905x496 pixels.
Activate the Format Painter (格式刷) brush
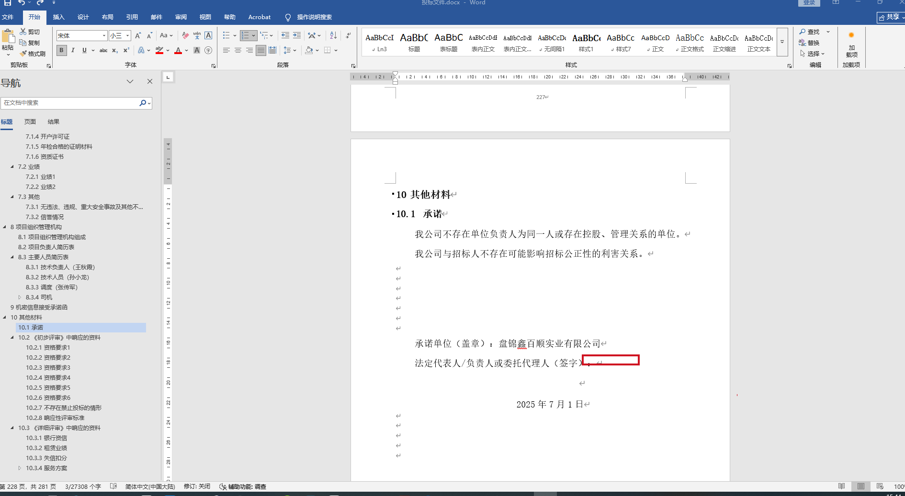tap(23, 54)
